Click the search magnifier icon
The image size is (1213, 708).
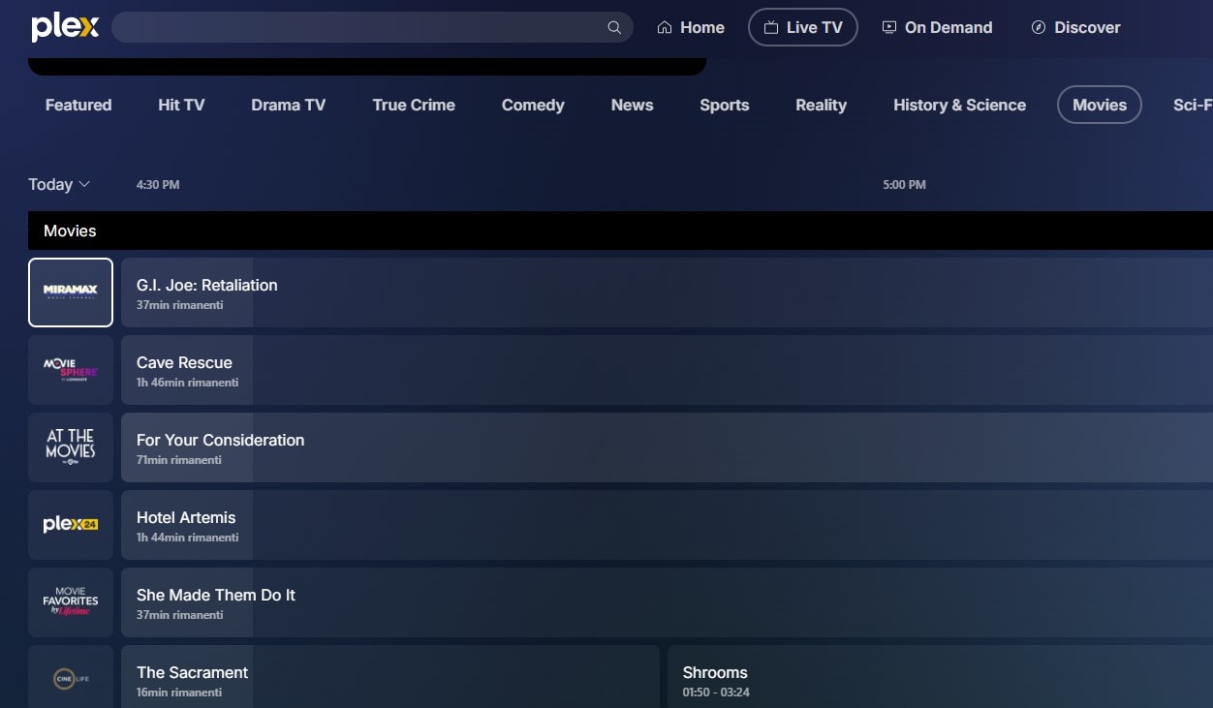[x=614, y=27]
